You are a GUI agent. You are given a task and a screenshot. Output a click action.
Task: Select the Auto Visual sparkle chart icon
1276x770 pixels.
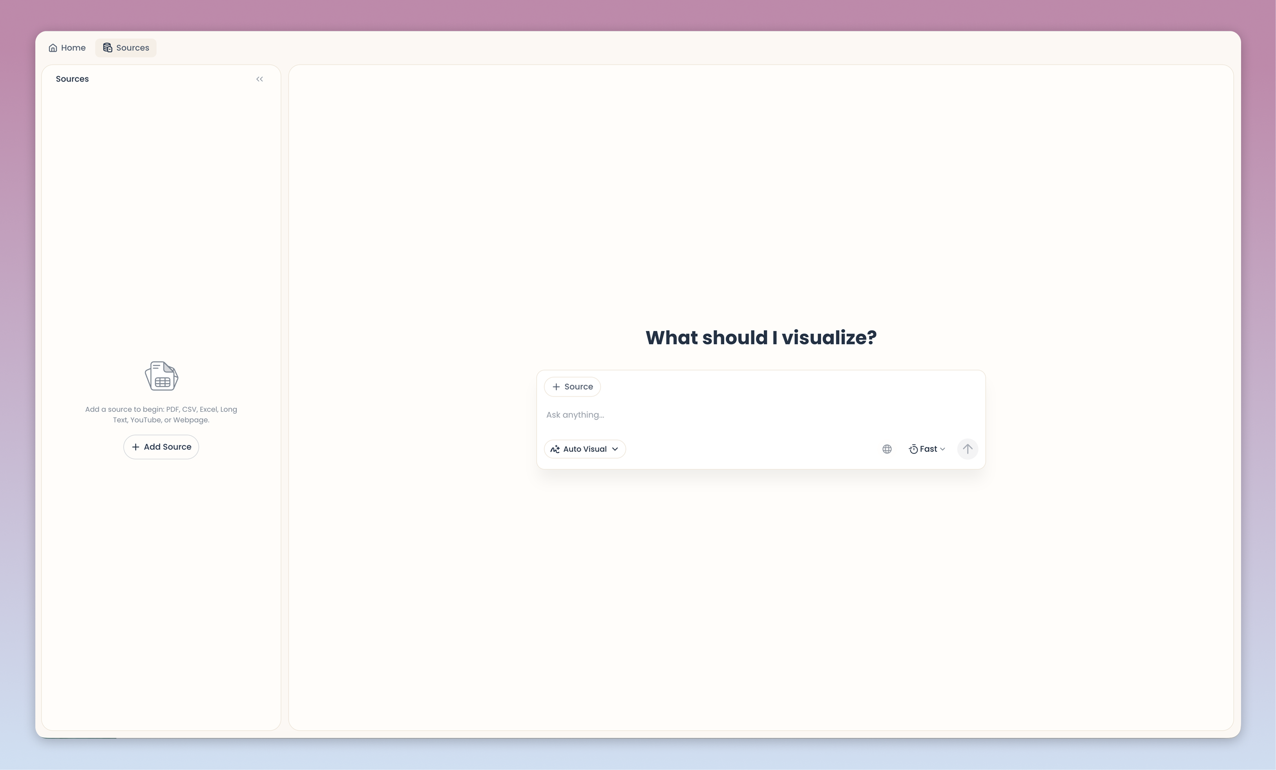pos(555,449)
